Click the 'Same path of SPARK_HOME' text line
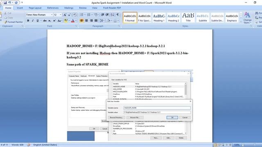This screenshot has height=147, width=262. pyautogui.click(x=88, y=65)
